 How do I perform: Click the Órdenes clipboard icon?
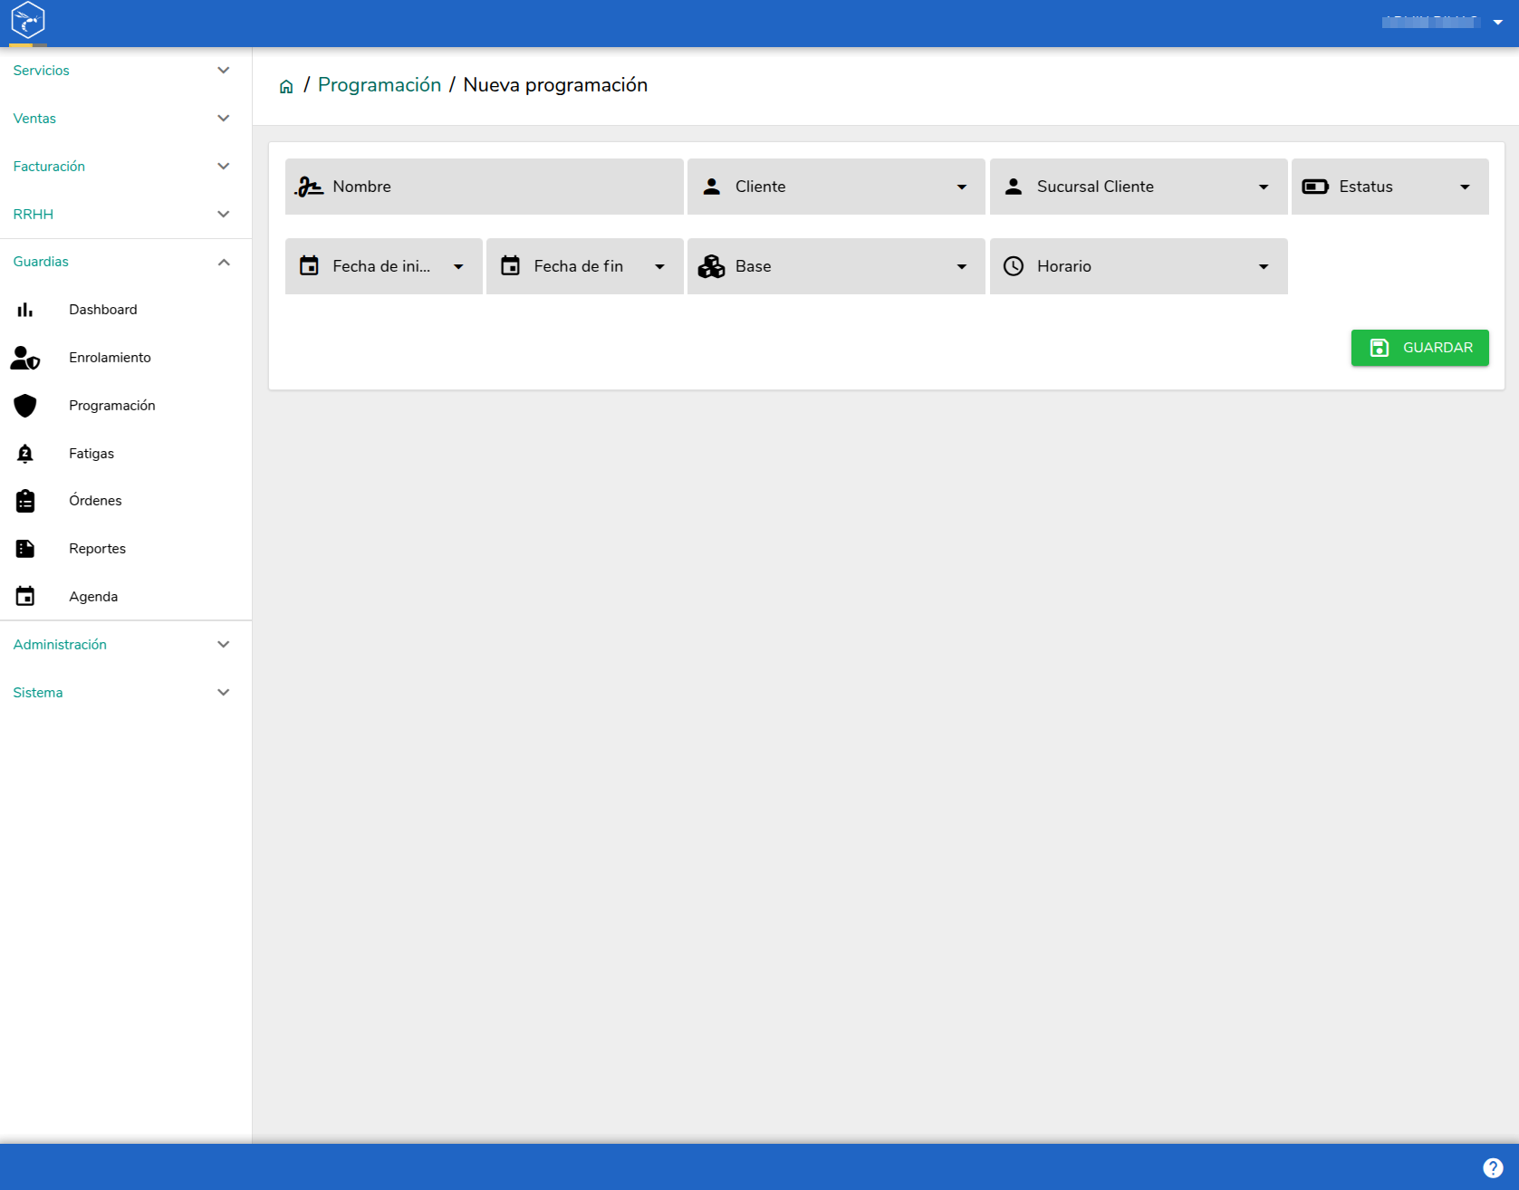tap(25, 501)
